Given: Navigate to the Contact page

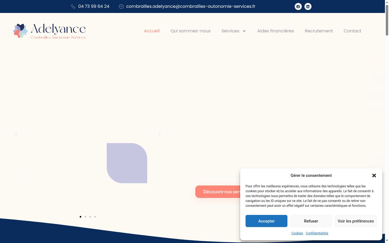Looking at the screenshot, I should tap(352, 31).
